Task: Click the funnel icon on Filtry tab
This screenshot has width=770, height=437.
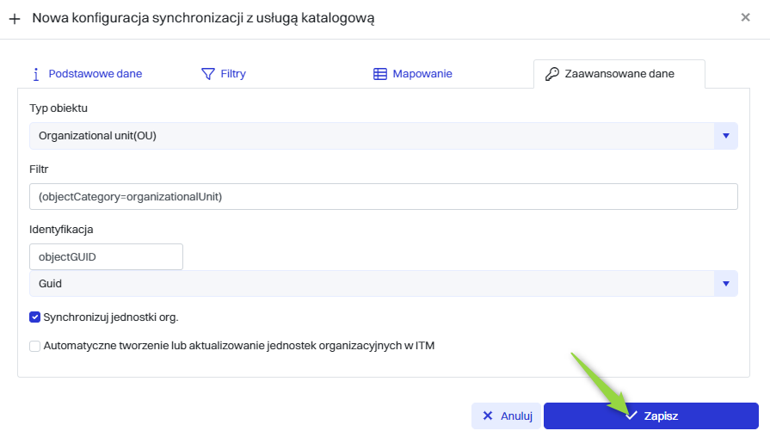Action: tap(207, 74)
